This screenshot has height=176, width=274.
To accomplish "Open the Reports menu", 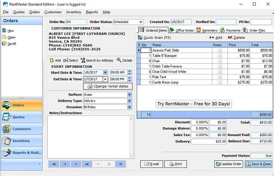I will 92,12.
